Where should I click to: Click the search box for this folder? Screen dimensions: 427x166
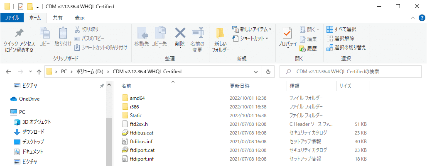click(x=351, y=72)
